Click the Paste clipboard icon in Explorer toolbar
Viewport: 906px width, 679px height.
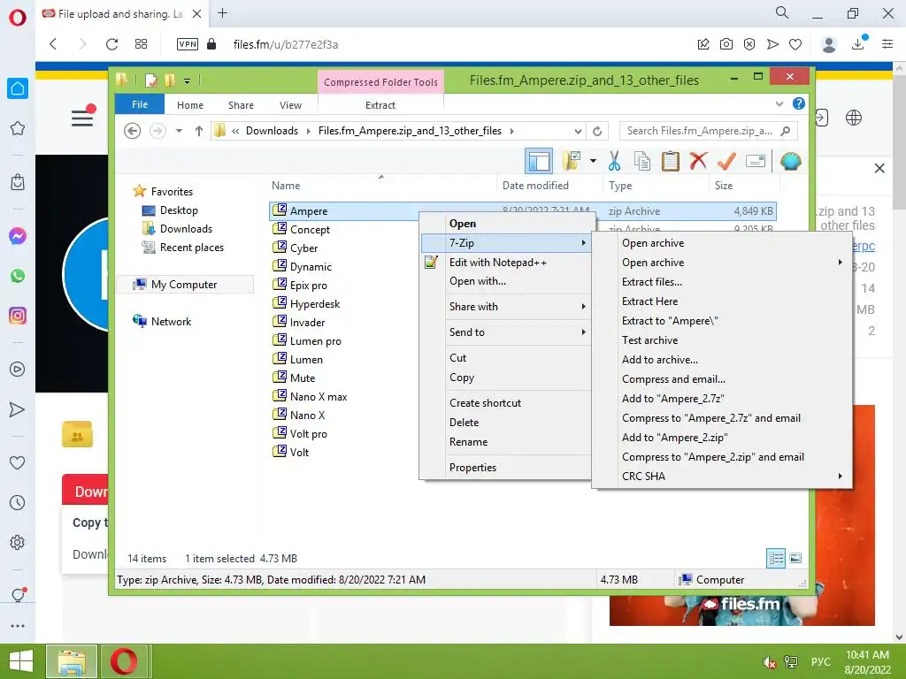[671, 161]
